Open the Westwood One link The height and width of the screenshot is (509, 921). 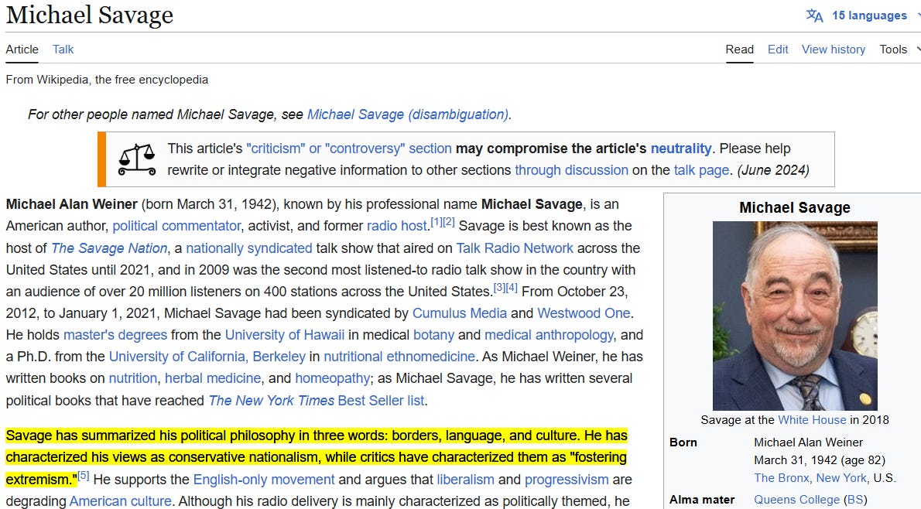(x=584, y=313)
